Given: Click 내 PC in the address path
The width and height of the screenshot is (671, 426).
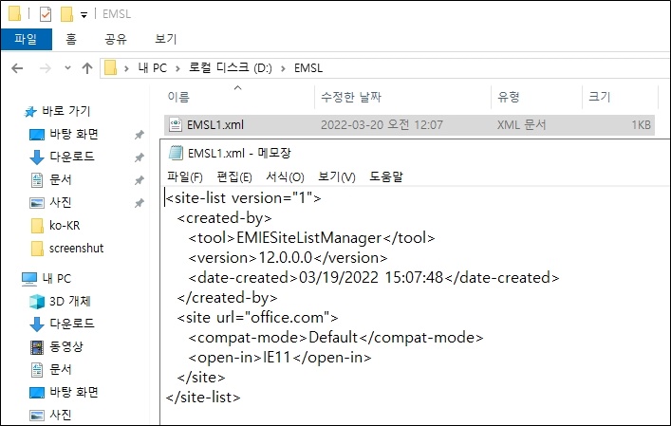Looking at the screenshot, I should (x=153, y=68).
